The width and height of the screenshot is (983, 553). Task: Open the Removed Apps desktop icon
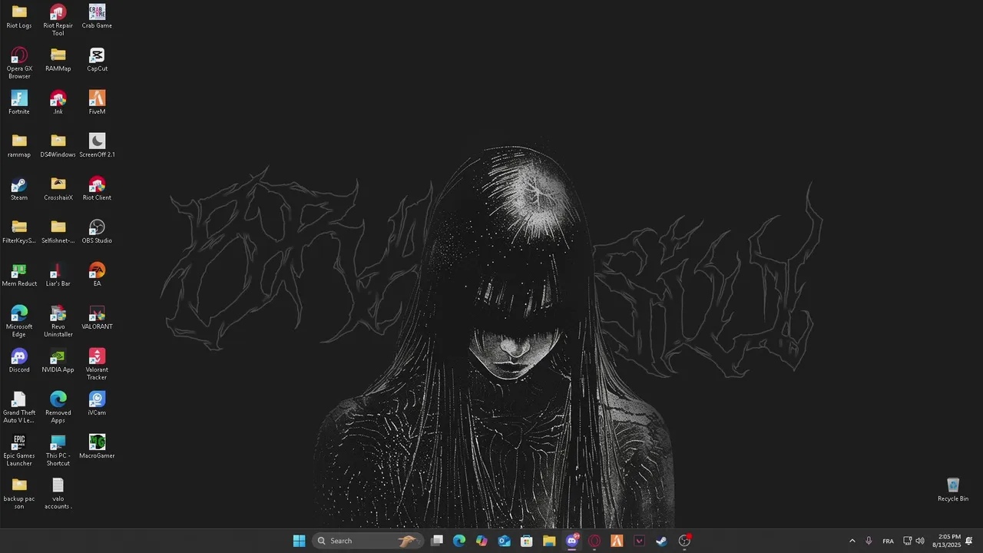(58, 407)
